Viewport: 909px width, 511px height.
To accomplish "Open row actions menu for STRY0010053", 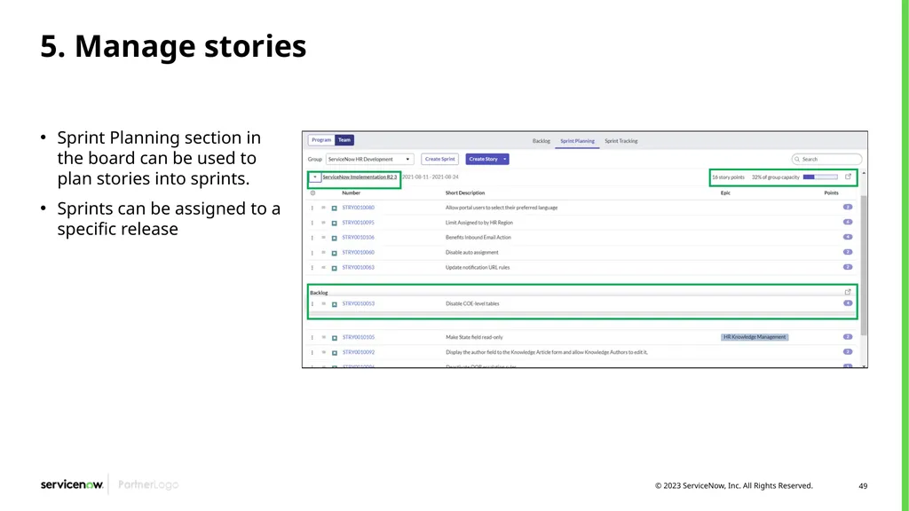I will pyautogui.click(x=312, y=303).
